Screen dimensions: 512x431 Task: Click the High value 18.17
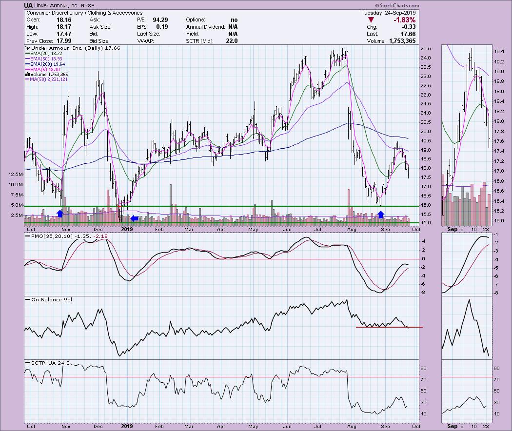coord(64,27)
